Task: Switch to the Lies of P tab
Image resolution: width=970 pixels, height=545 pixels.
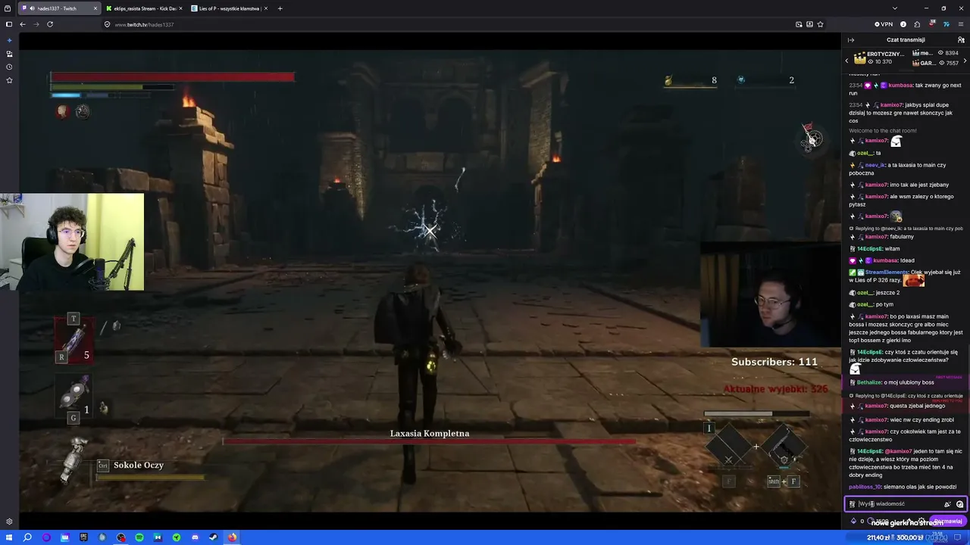Action: 229,8
